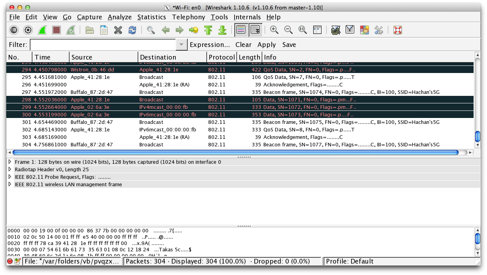Open a capture file via folder icon
The width and height of the screenshot is (487, 275).
[x=90, y=30]
